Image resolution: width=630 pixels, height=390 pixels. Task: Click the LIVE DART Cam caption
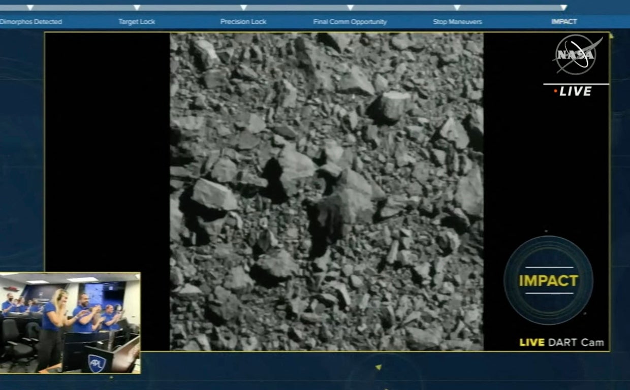click(x=561, y=342)
